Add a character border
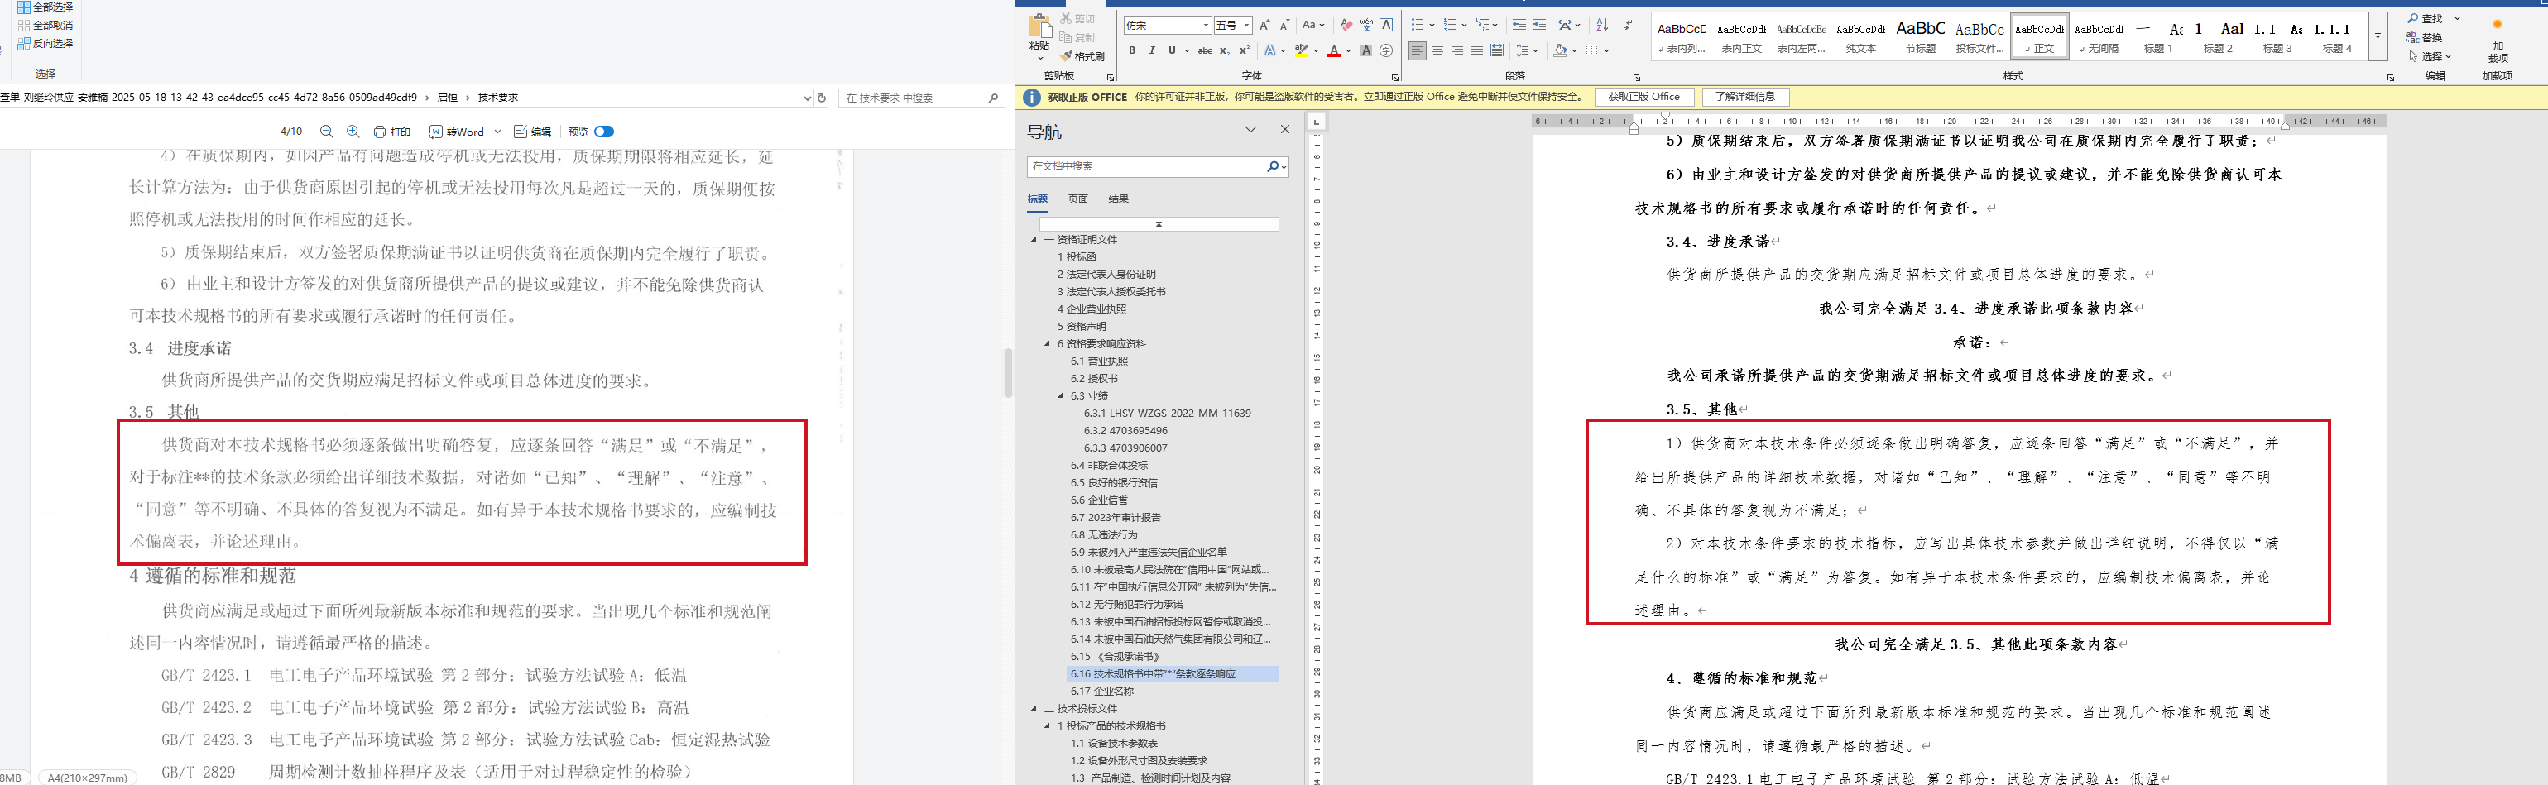Screen dimensions: 2548x785 1386,25
